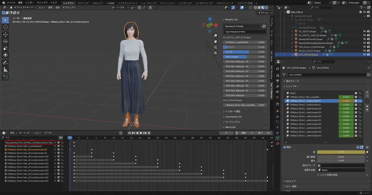Uncheck the Basis shape key checkbox
This screenshot has width=372, height=195.
[356, 93]
